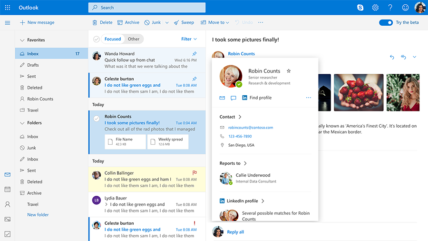The image size is (428, 241).
Task: Open the Calendar icon in left rail
Action: 7,190
